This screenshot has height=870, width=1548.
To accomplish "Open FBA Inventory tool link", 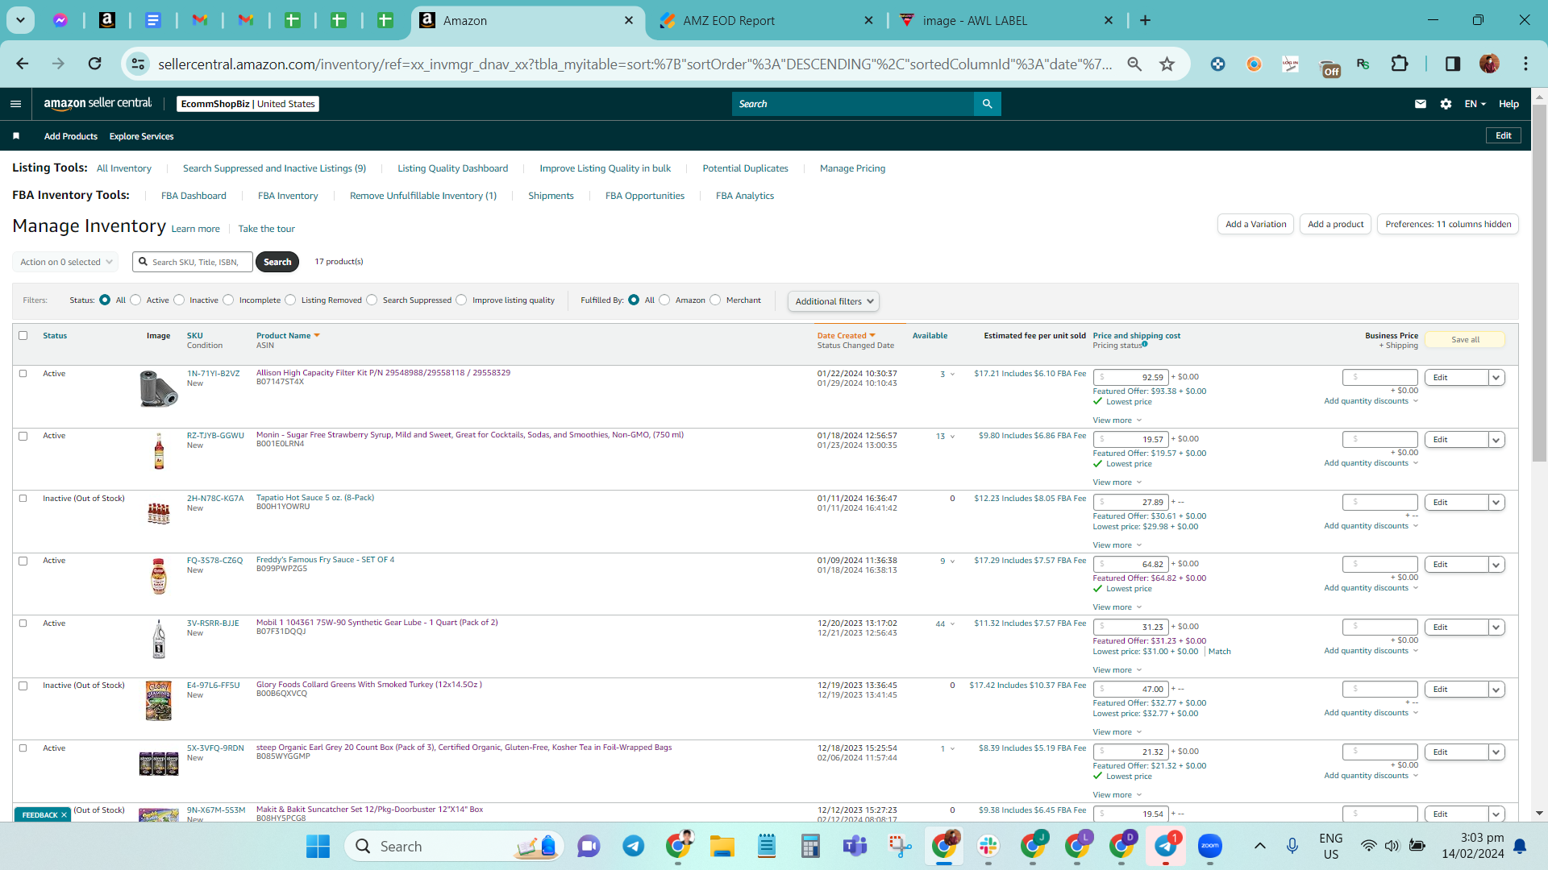I will pos(288,196).
